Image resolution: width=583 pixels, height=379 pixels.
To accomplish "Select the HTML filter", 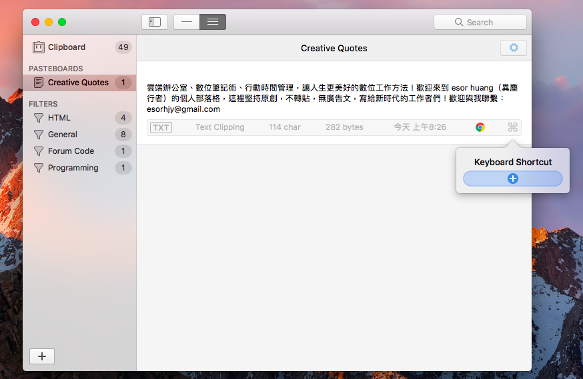I will pos(79,118).
